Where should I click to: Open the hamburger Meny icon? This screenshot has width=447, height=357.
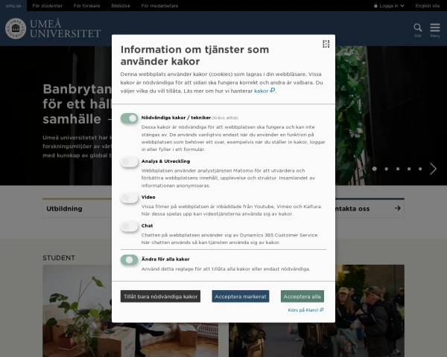tap(435, 30)
